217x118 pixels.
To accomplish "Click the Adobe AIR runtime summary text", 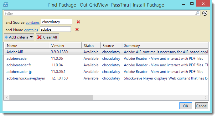I will 166,52.
